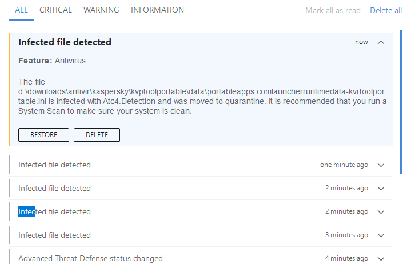The height and width of the screenshot is (264, 411).
Task: Switch to the ALL notifications tab
Action: tap(21, 10)
